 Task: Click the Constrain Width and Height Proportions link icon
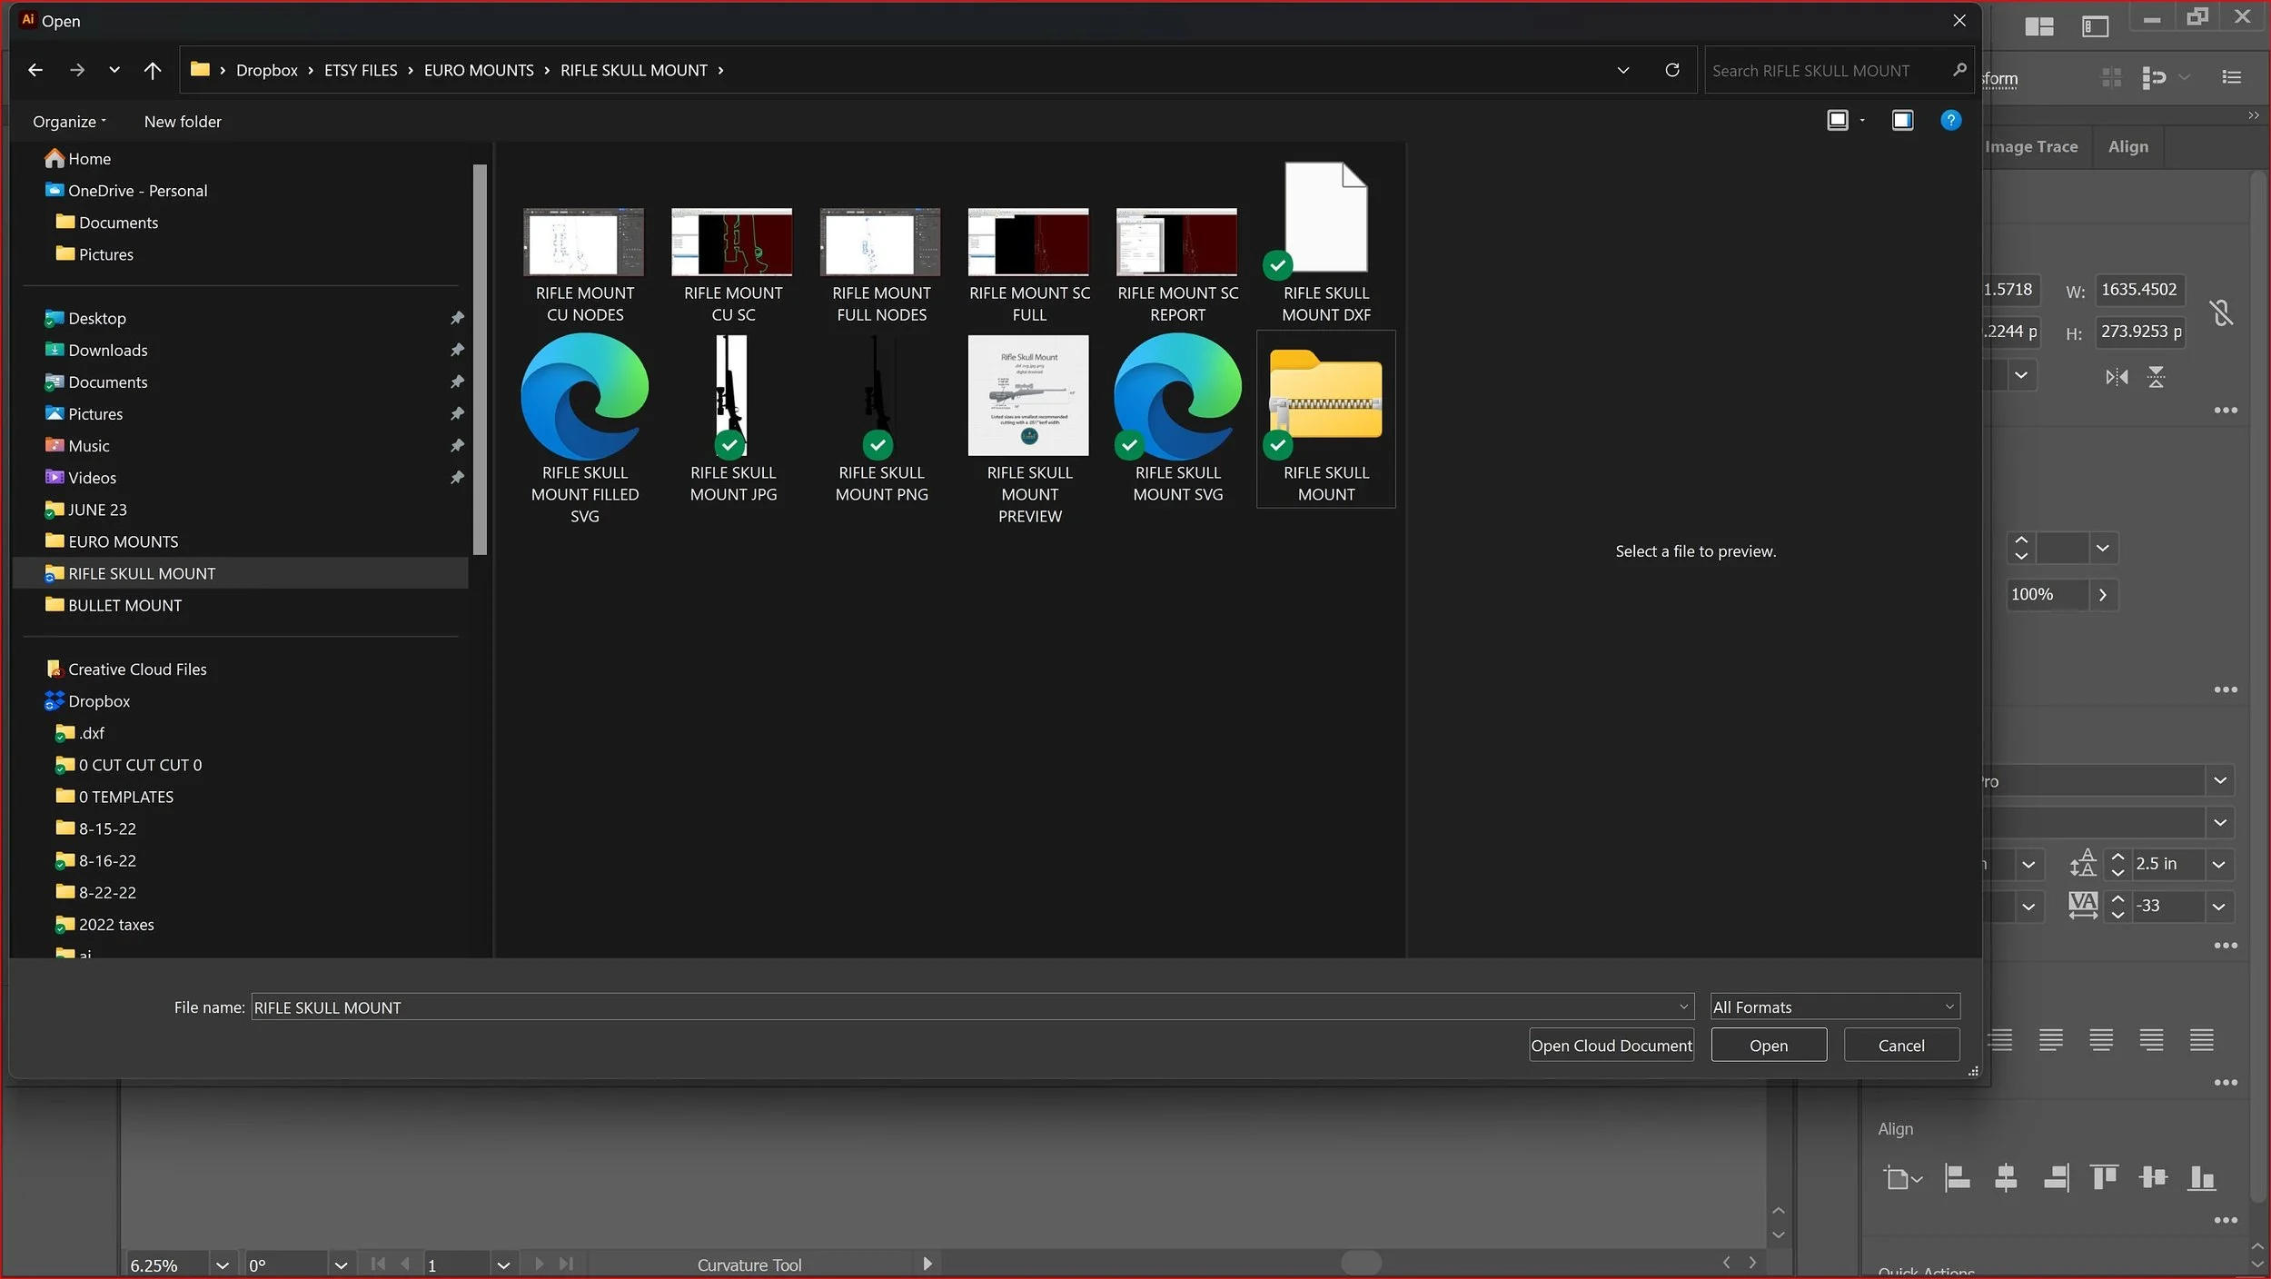[2222, 312]
